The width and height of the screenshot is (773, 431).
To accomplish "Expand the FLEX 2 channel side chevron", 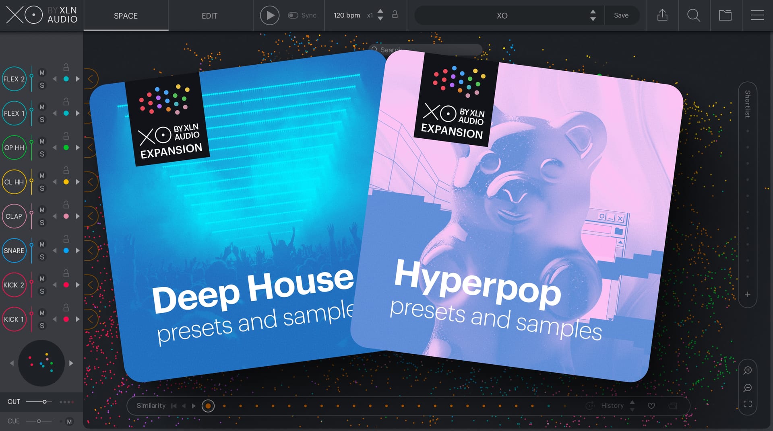I will (91, 79).
